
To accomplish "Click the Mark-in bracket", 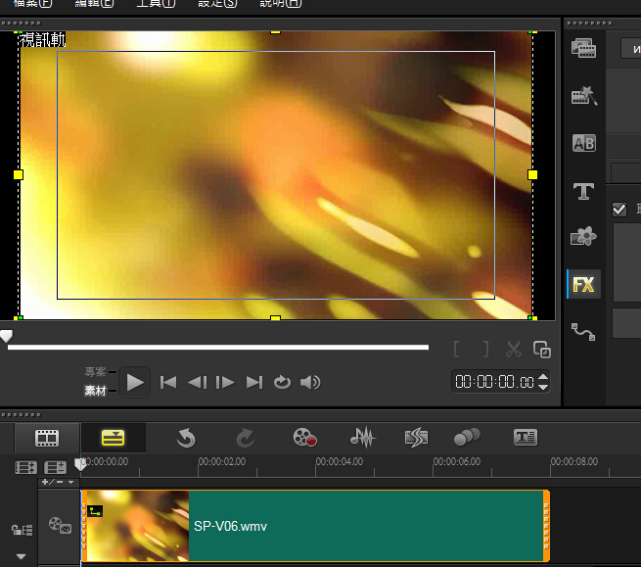I will [457, 350].
